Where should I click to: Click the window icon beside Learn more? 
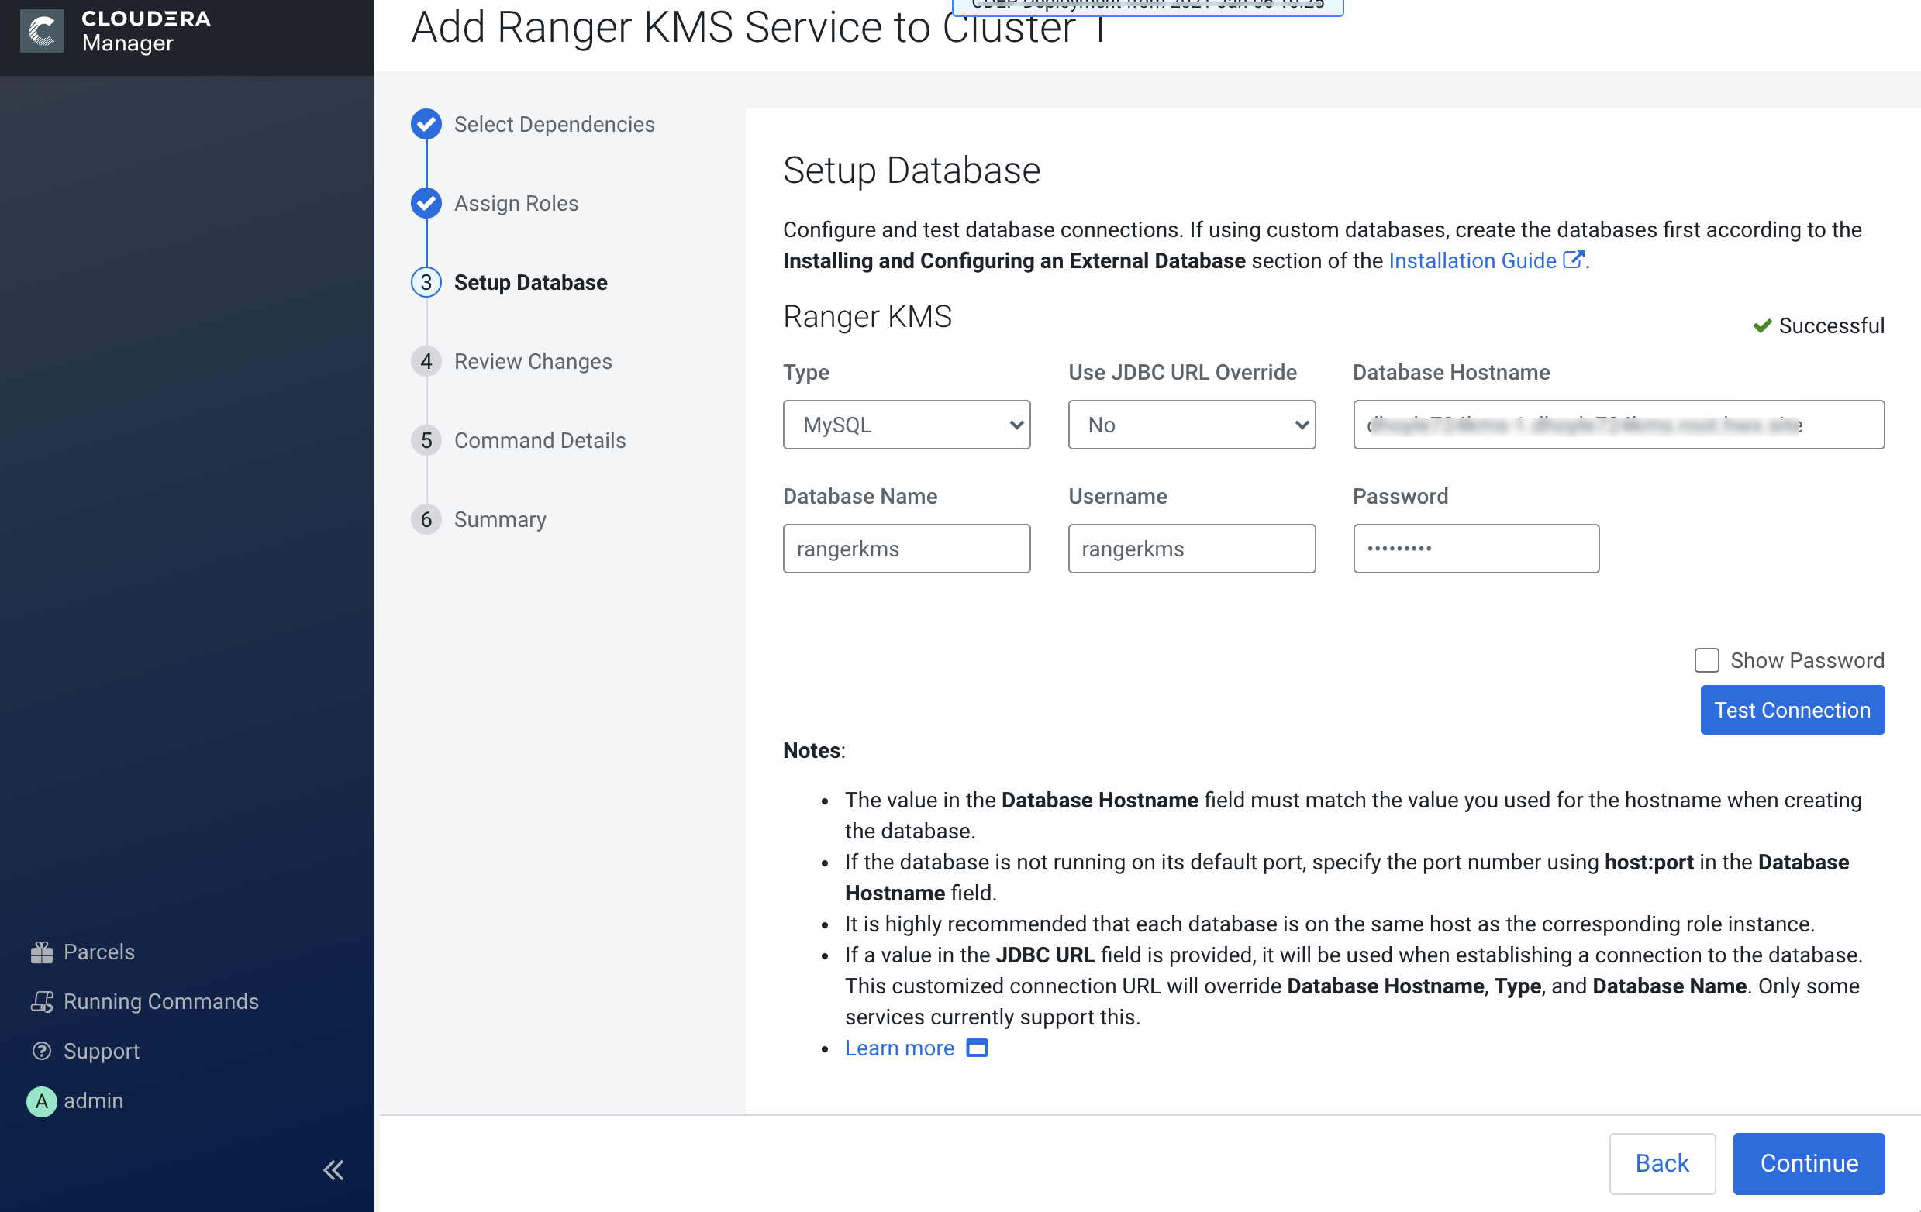point(977,1048)
